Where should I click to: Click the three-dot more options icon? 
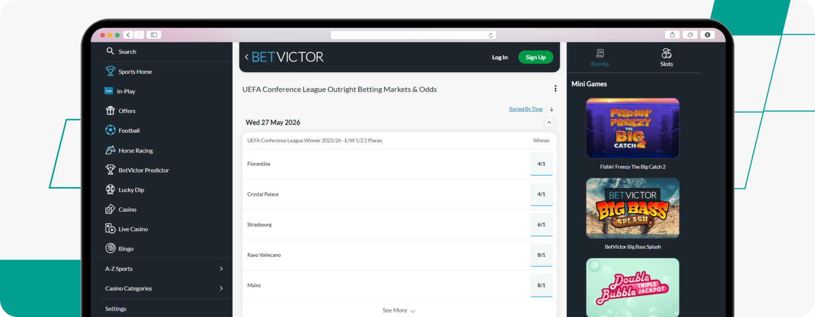[555, 89]
